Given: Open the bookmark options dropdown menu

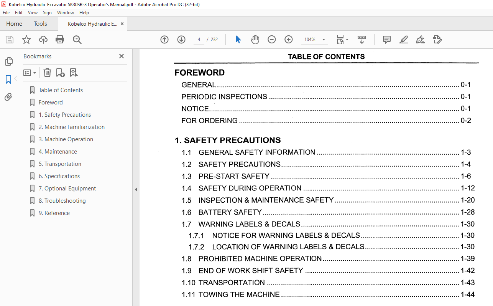Looking at the screenshot, I should tap(30, 73).
